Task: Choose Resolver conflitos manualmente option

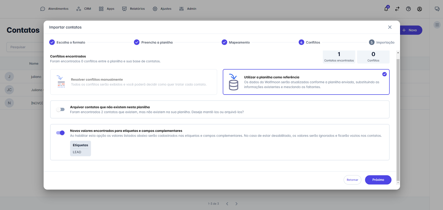Action: tap(133, 82)
